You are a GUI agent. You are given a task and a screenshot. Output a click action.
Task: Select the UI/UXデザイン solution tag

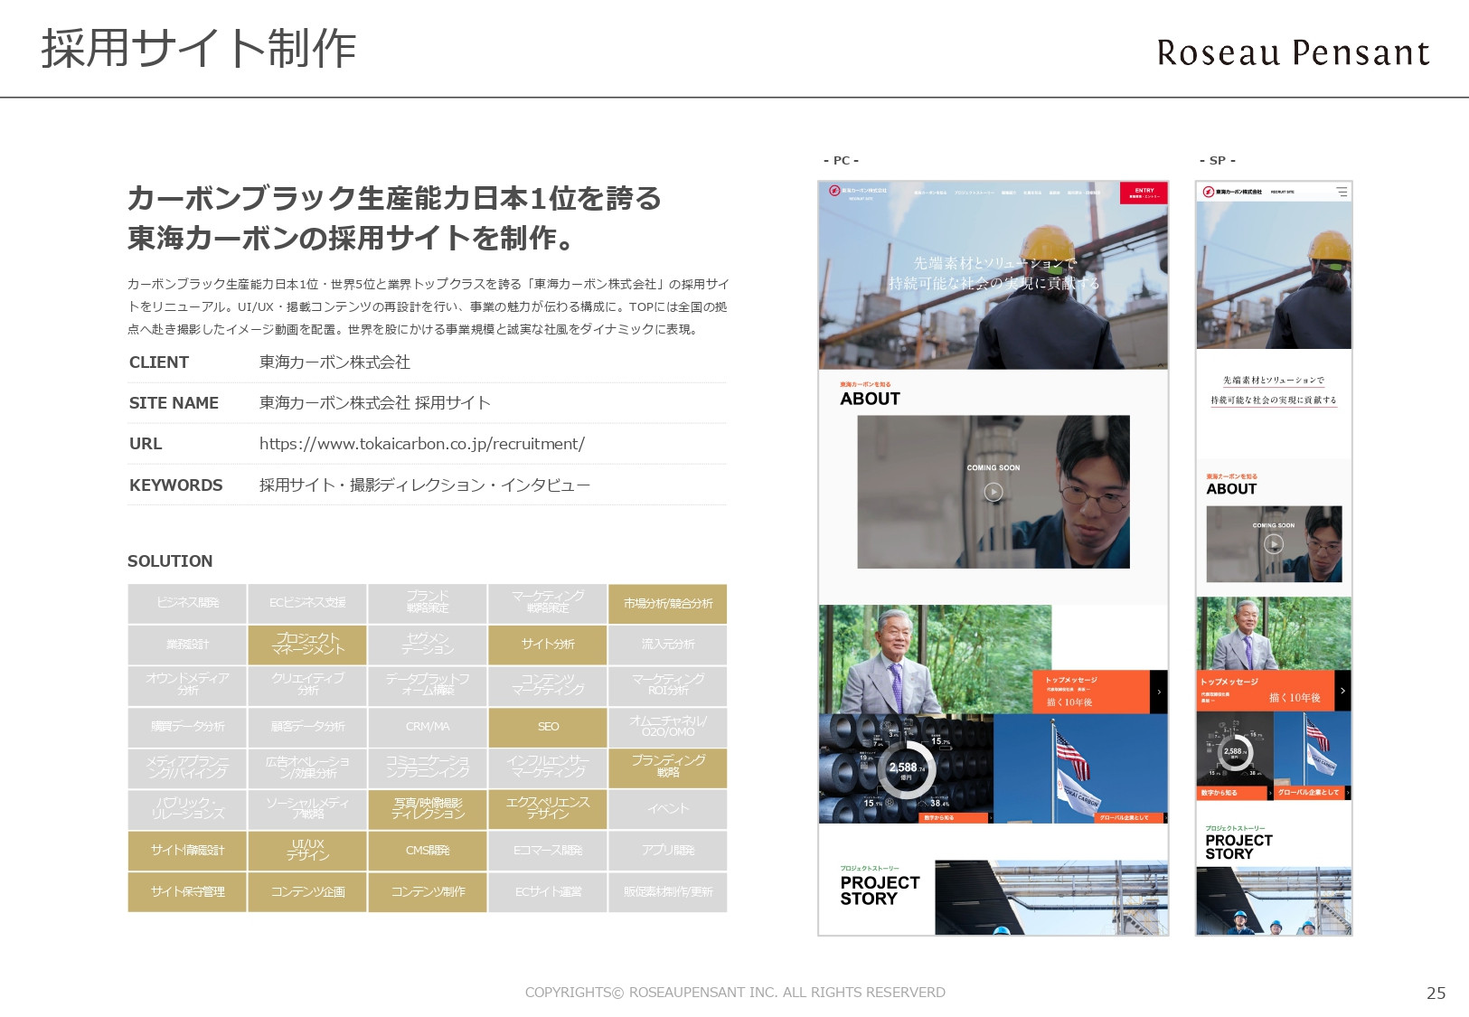click(x=306, y=851)
